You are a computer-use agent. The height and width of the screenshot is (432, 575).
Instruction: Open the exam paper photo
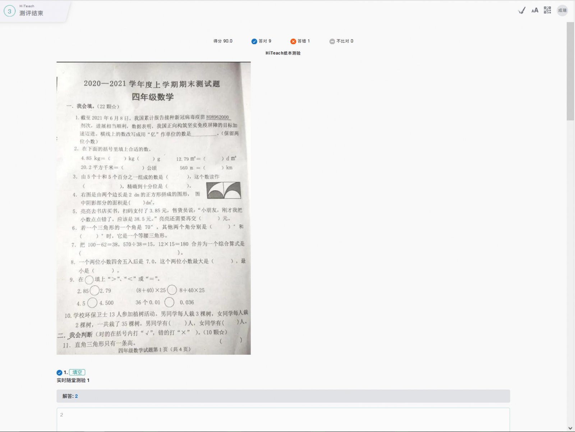coord(153,208)
